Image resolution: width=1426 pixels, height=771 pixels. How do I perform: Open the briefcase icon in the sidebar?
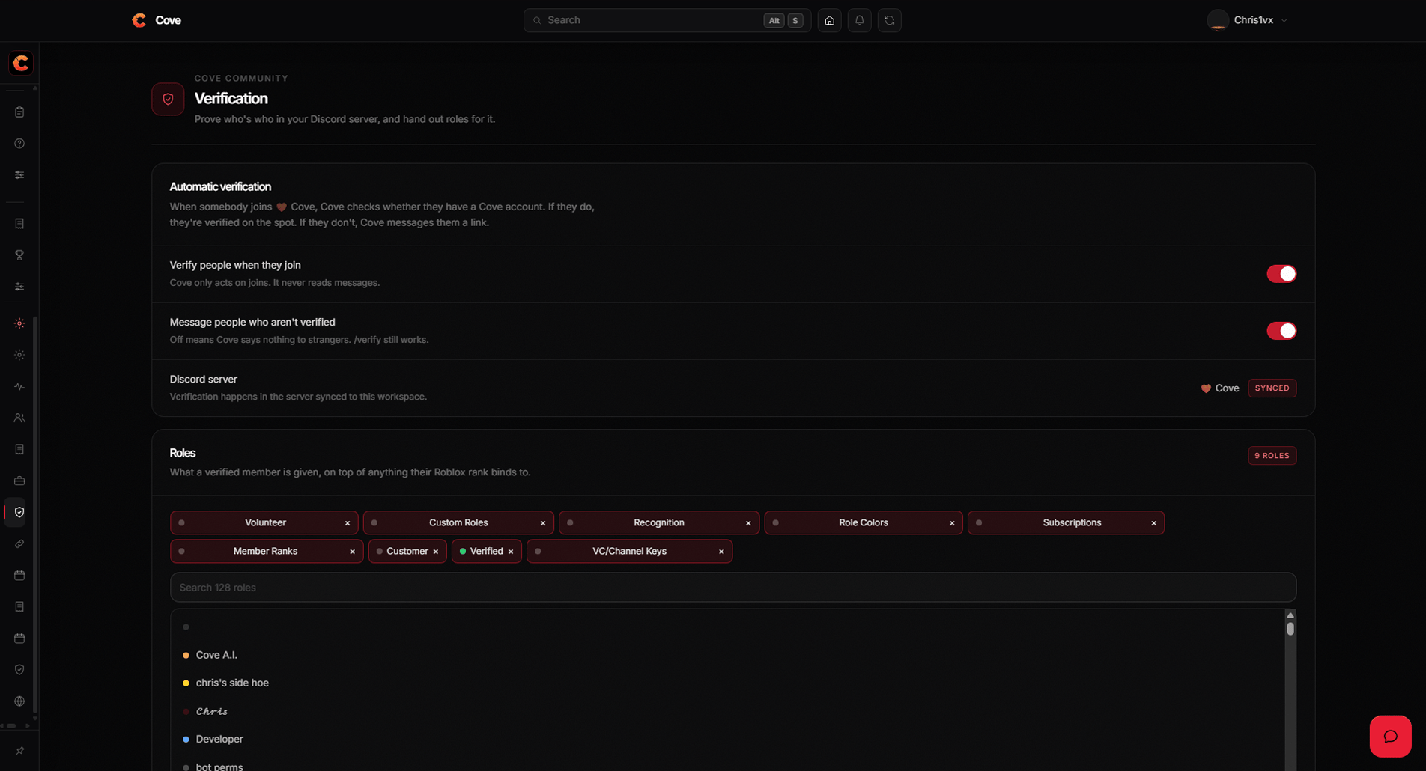[x=19, y=481]
